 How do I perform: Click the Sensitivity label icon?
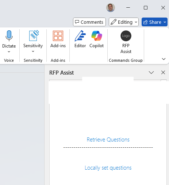point(34,35)
